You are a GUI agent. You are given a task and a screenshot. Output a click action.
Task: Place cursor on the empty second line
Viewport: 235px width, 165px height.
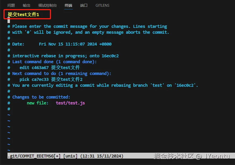[9, 20]
